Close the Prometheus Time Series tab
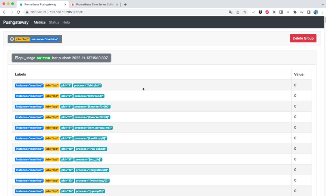Viewport: 326px width, 196px height. click(x=117, y=4)
